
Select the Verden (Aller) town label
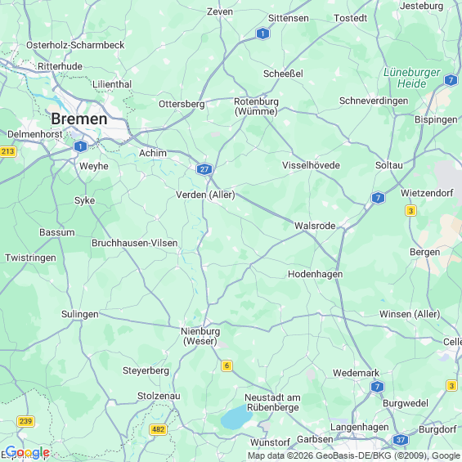(x=205, y=195)
